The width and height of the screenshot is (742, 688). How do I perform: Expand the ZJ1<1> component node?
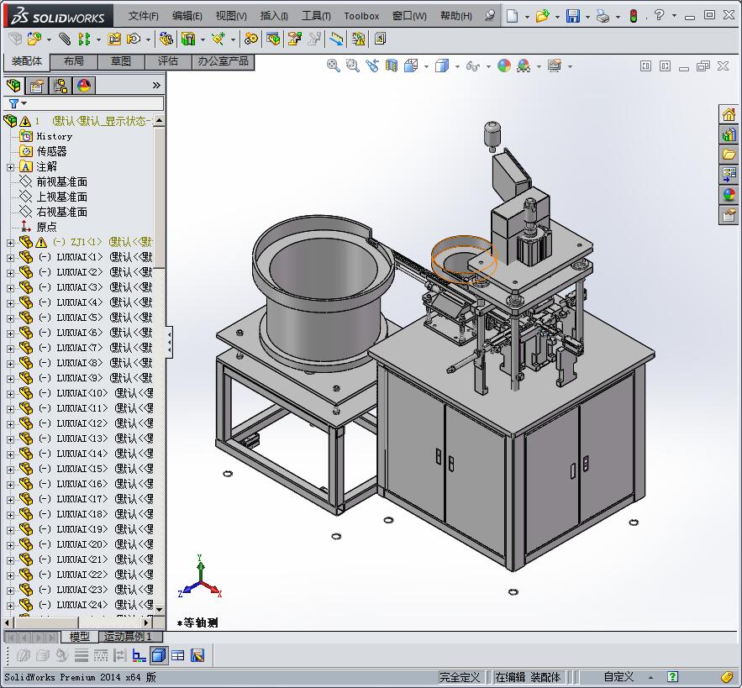(10, 243)
